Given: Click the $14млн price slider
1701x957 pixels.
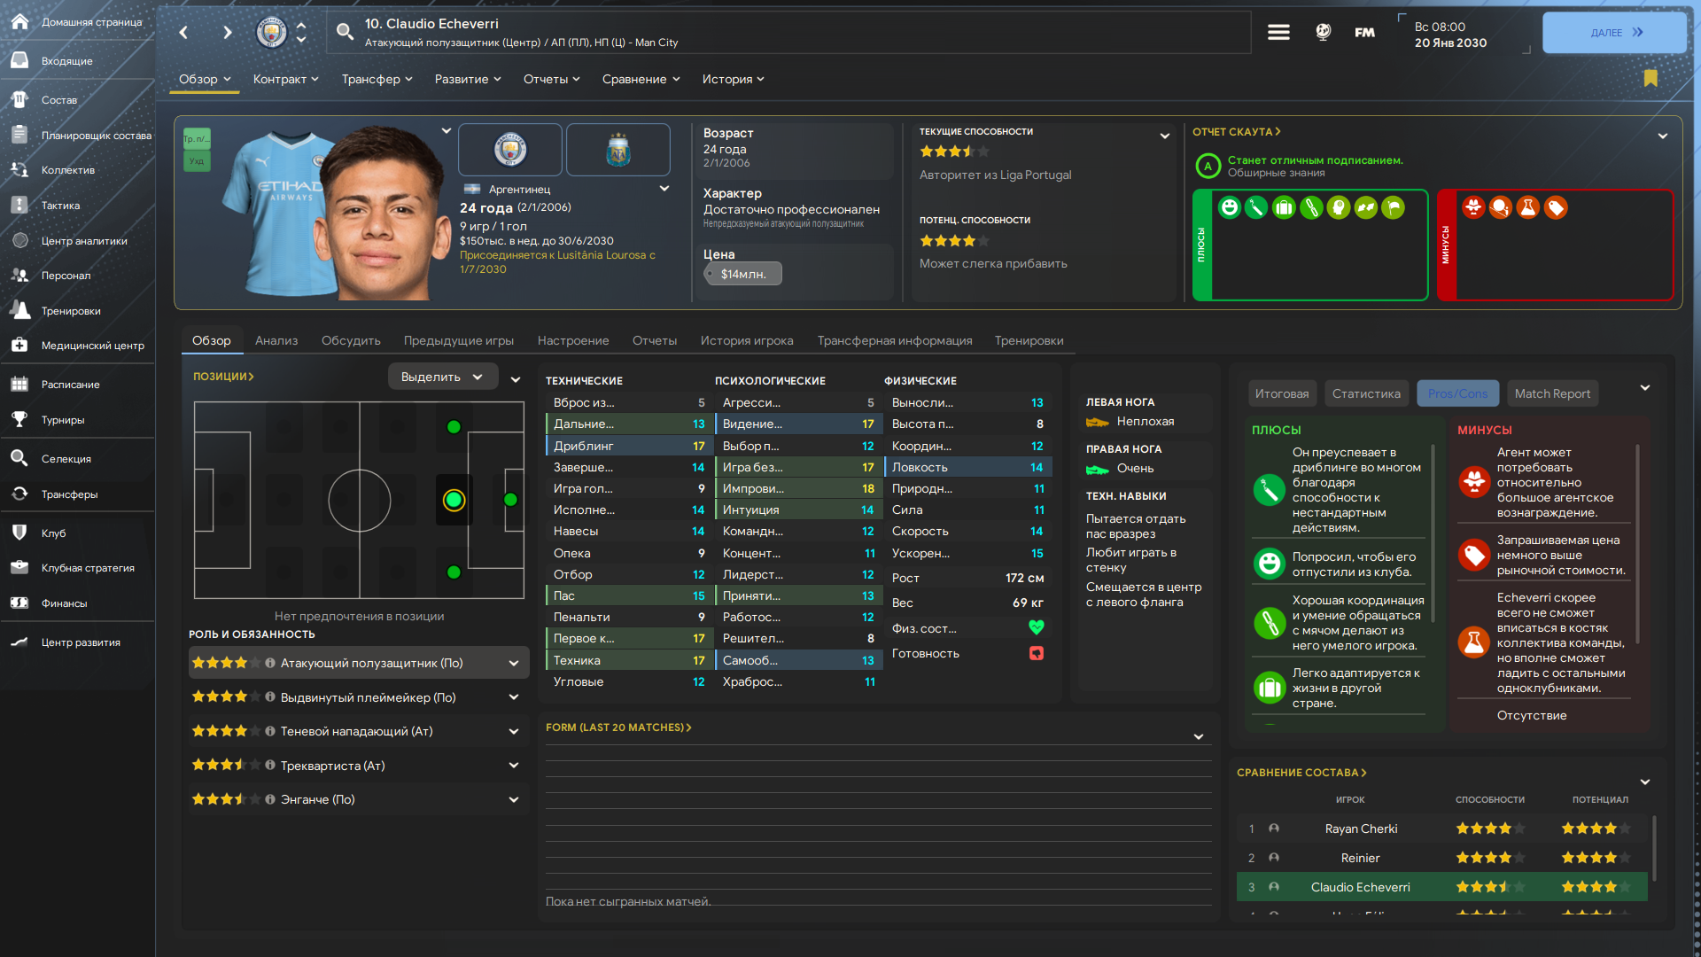Looking at the screenshot, I should [742, 274].
